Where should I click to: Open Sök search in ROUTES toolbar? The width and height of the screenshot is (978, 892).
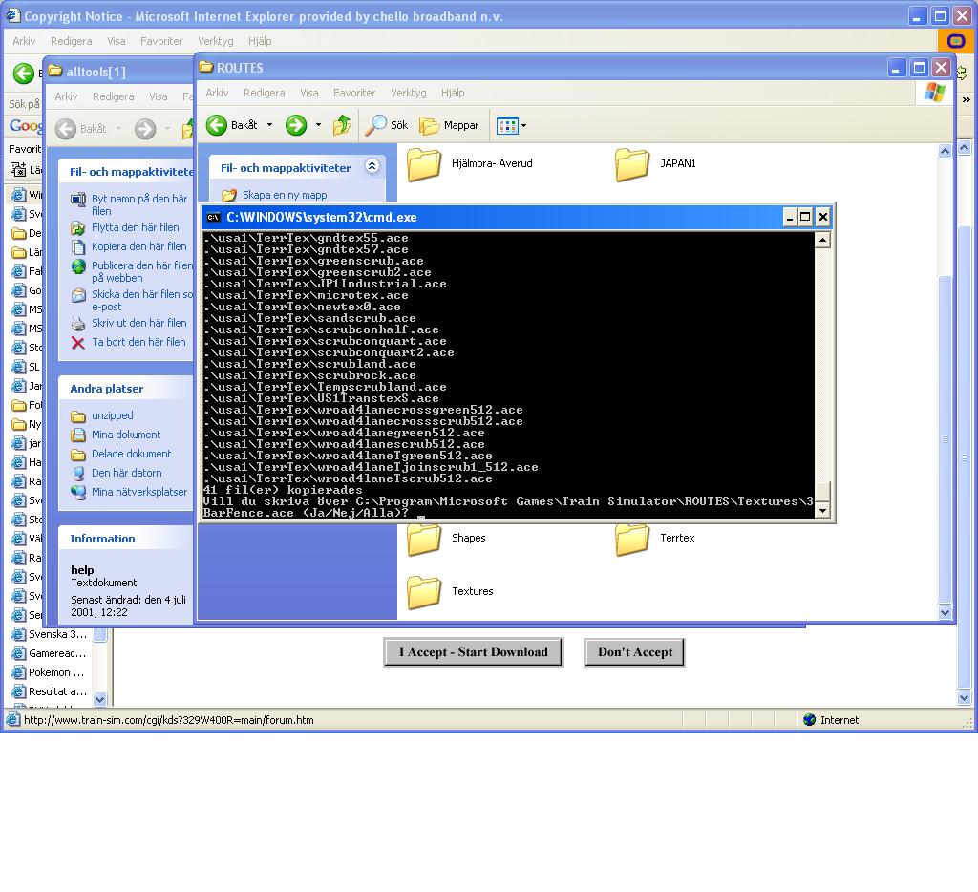386,125
